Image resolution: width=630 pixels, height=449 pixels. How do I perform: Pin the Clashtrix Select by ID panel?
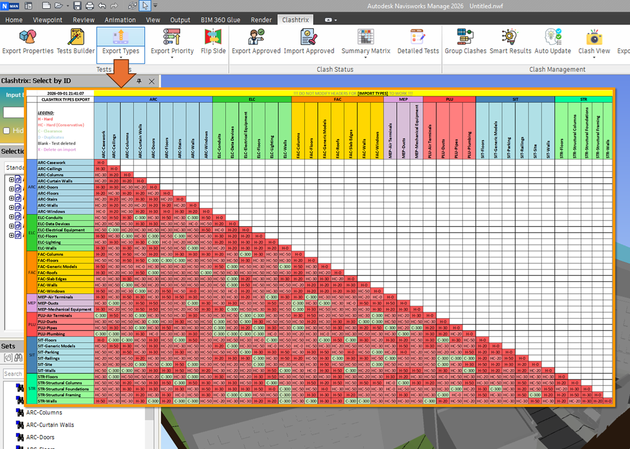click(139, 81)
